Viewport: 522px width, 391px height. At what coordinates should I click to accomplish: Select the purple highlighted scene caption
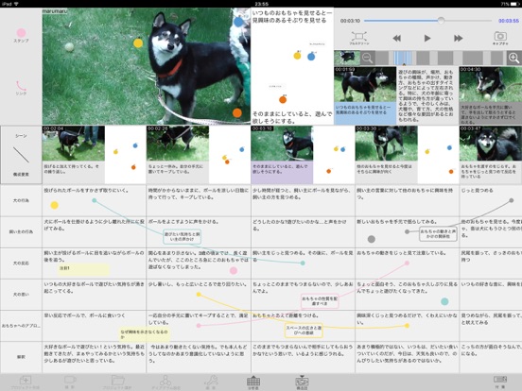point(282,172)
